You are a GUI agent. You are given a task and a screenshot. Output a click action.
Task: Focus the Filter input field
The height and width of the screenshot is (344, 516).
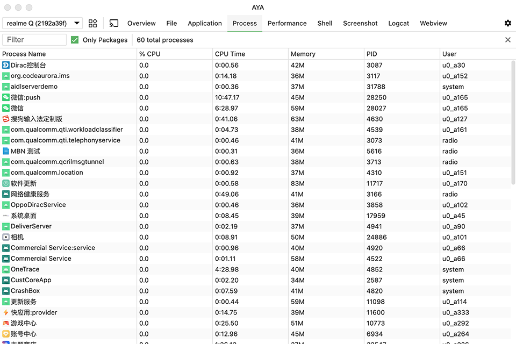pos(34,40)
